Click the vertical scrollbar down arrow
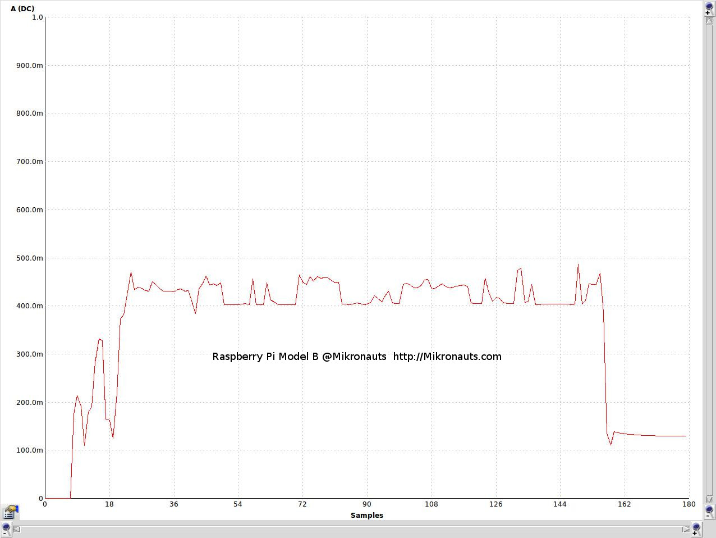 click(x=709, y=499)
